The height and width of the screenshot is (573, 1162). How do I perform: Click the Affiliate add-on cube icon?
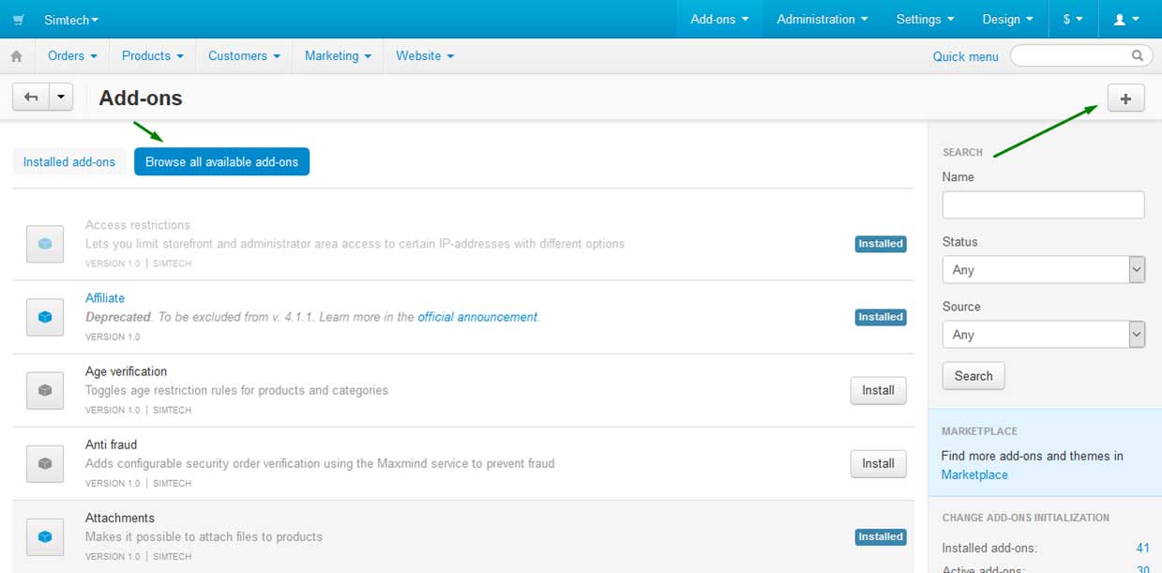45,317
